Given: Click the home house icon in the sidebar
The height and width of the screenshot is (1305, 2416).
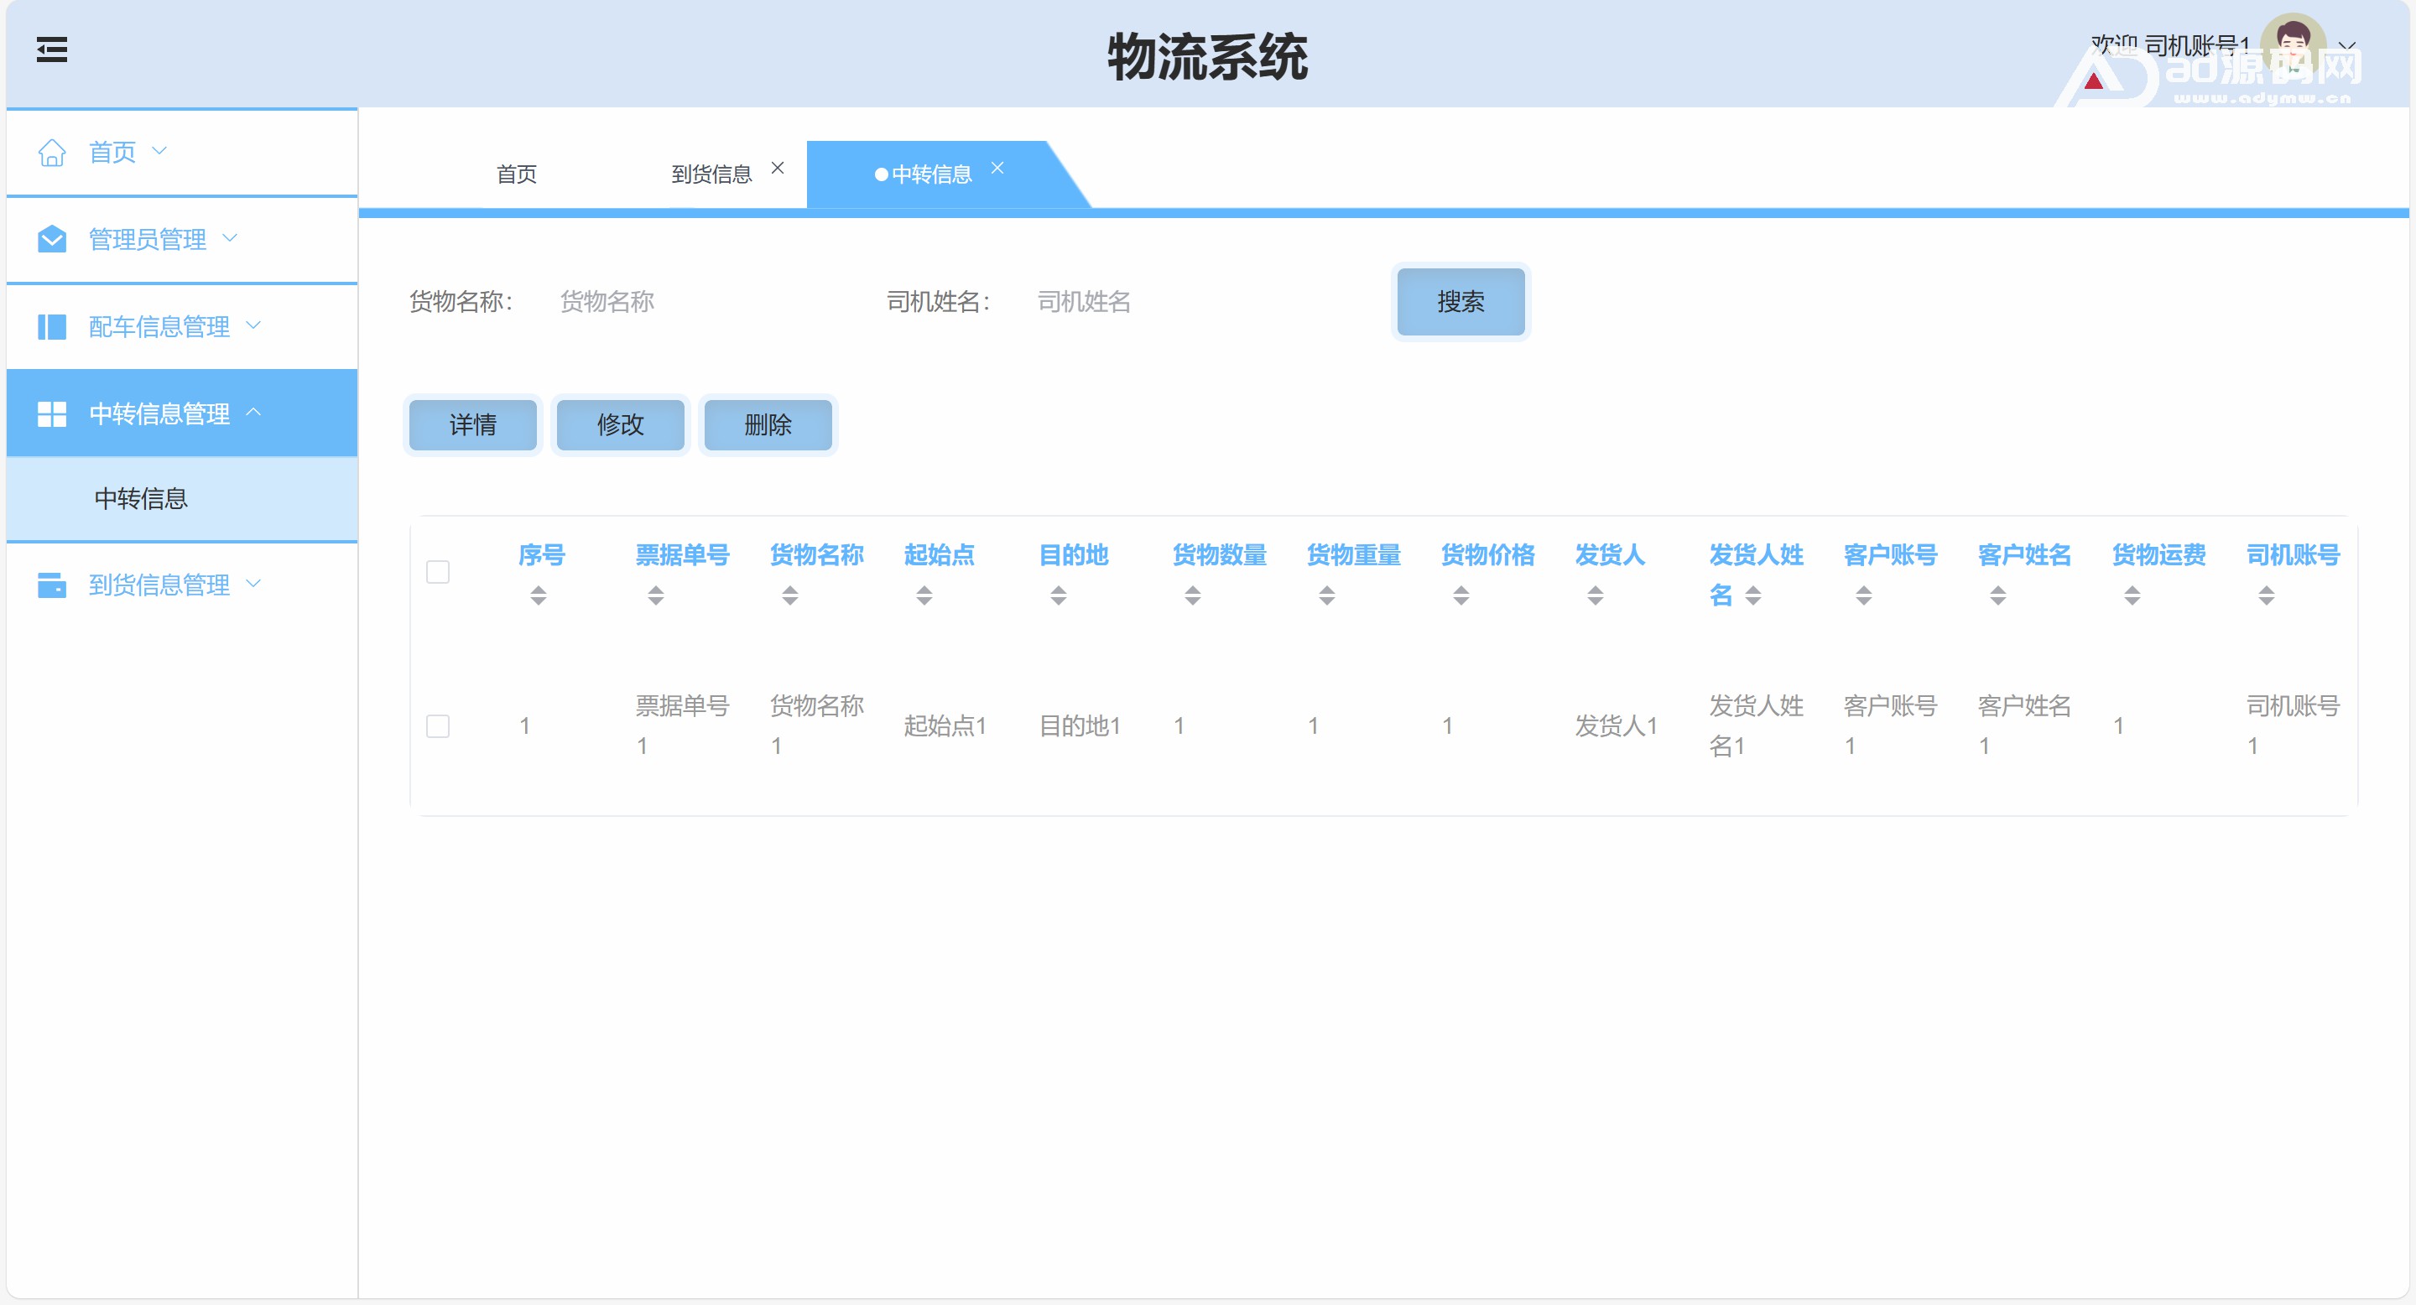Looking at the screenshot, I should tap(51, 152).
